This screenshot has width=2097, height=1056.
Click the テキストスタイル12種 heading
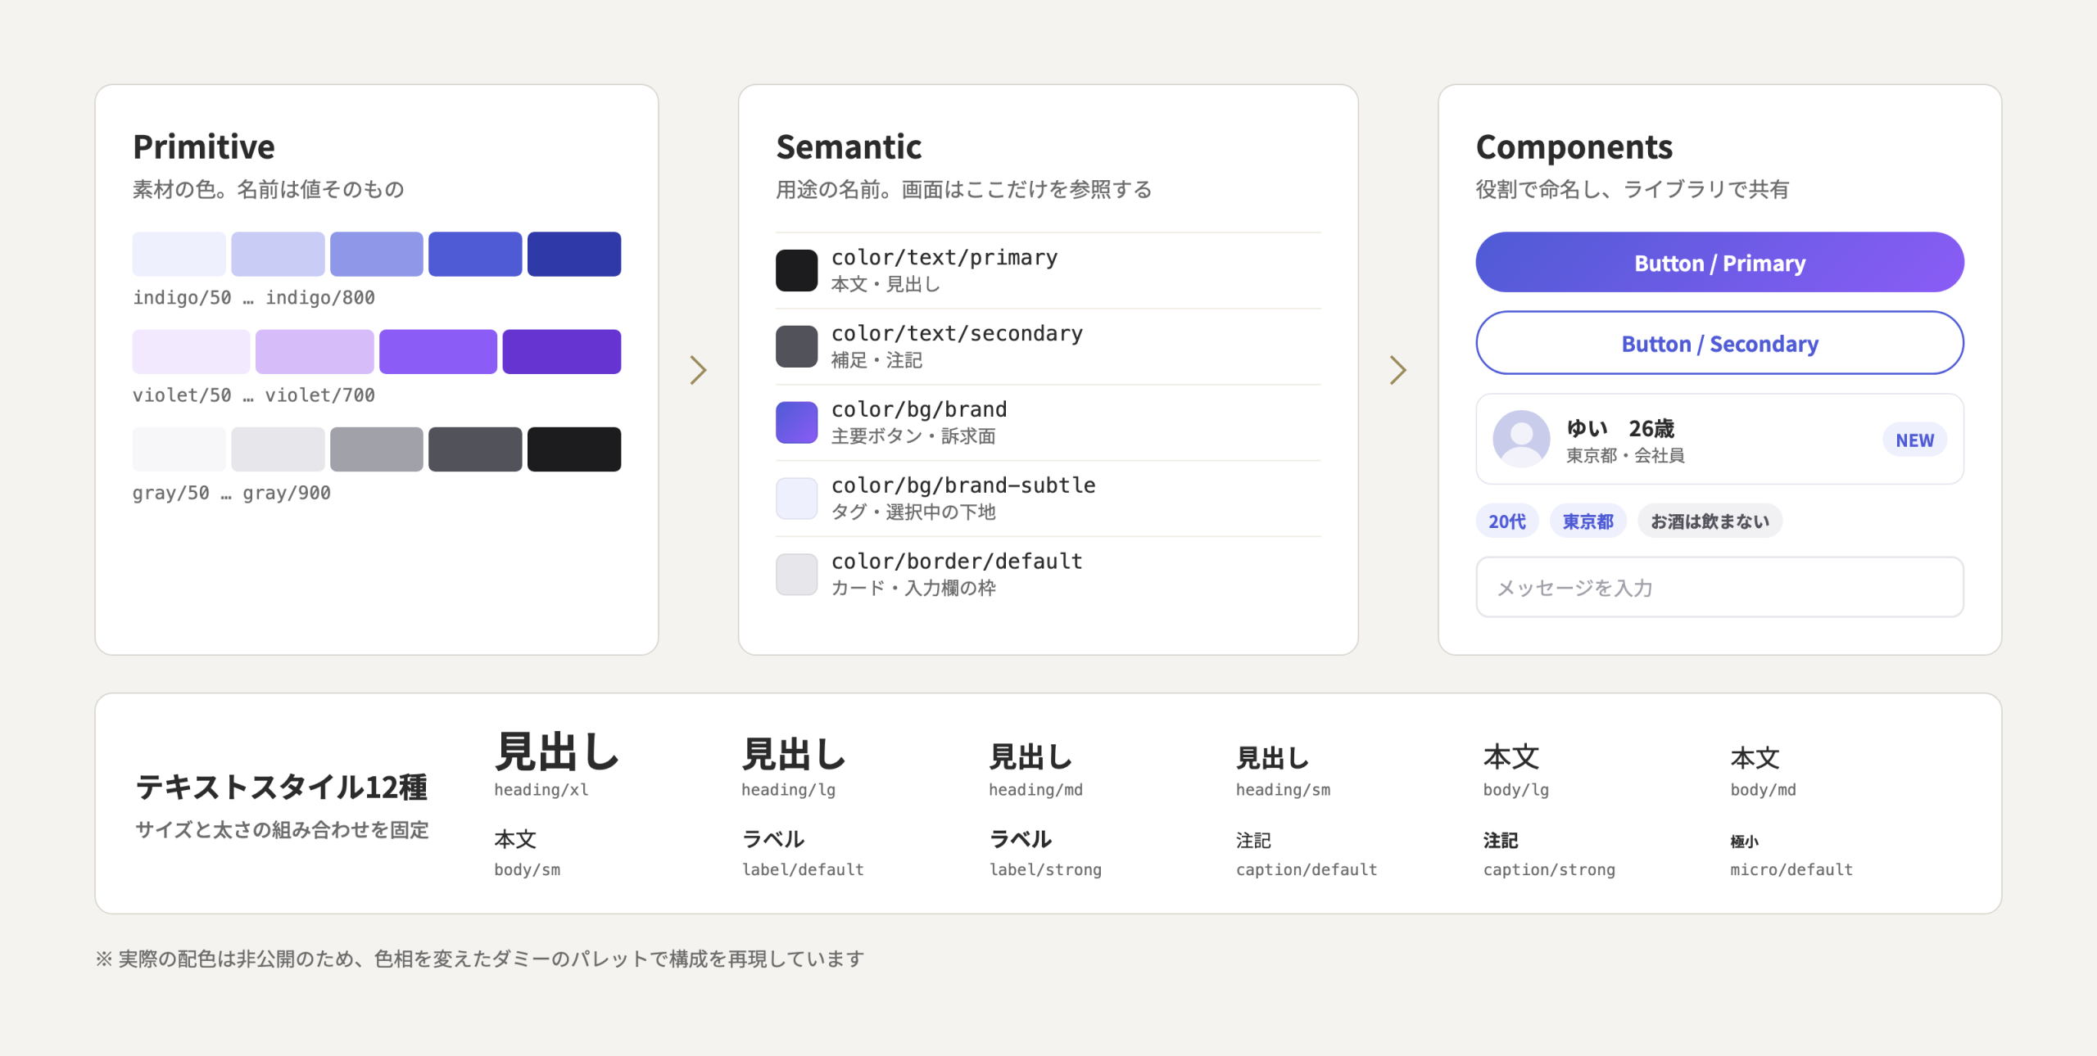(282, 787)
